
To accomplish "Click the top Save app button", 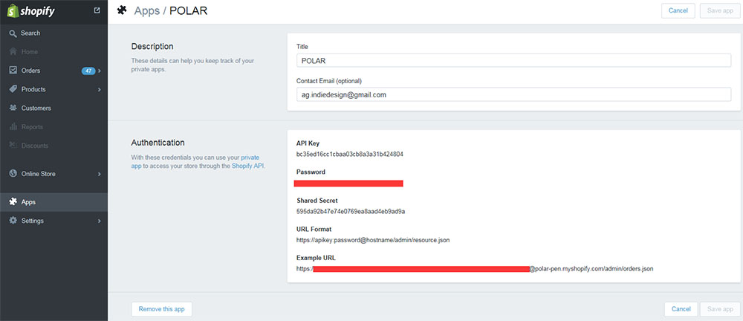I will [720, 10].
